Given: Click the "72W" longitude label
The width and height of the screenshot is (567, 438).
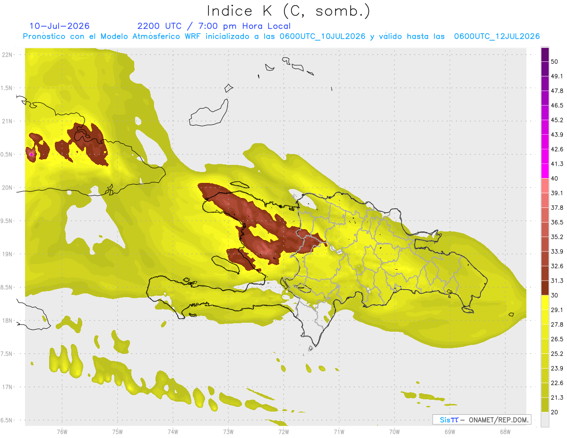Looking at the screenshot, I should click(x=283, y=431).
